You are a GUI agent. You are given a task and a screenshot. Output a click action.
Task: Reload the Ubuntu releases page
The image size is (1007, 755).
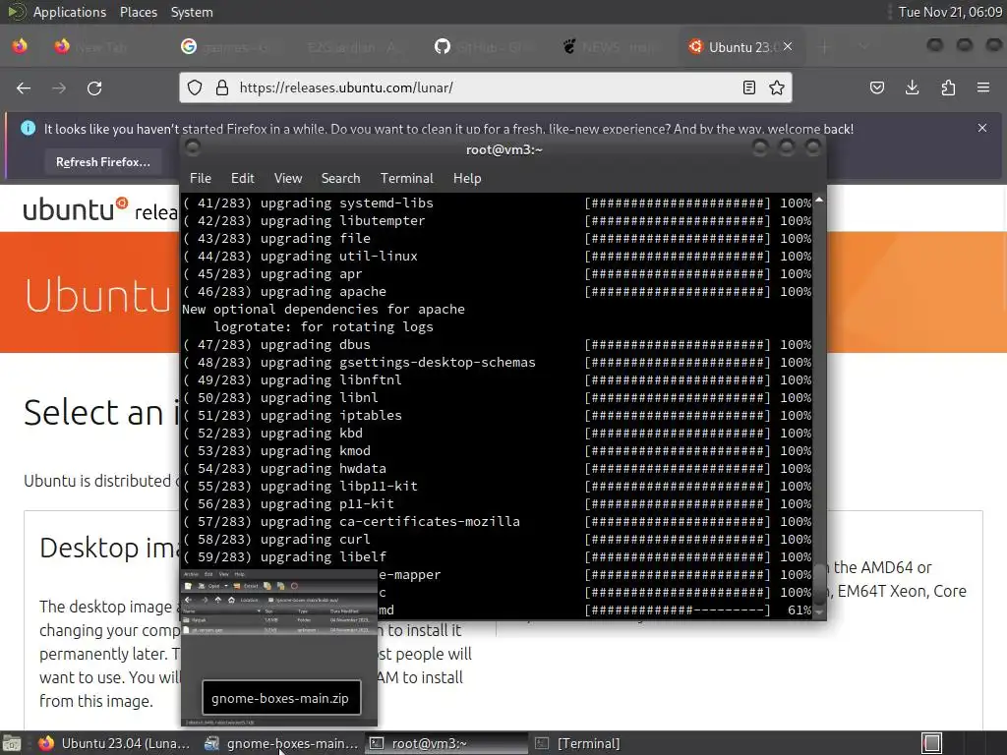(94, 87)
